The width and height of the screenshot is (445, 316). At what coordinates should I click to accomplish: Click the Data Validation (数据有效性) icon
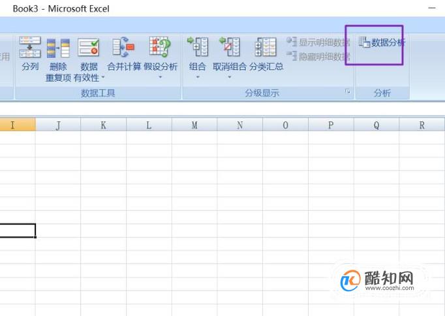point(89,48)
